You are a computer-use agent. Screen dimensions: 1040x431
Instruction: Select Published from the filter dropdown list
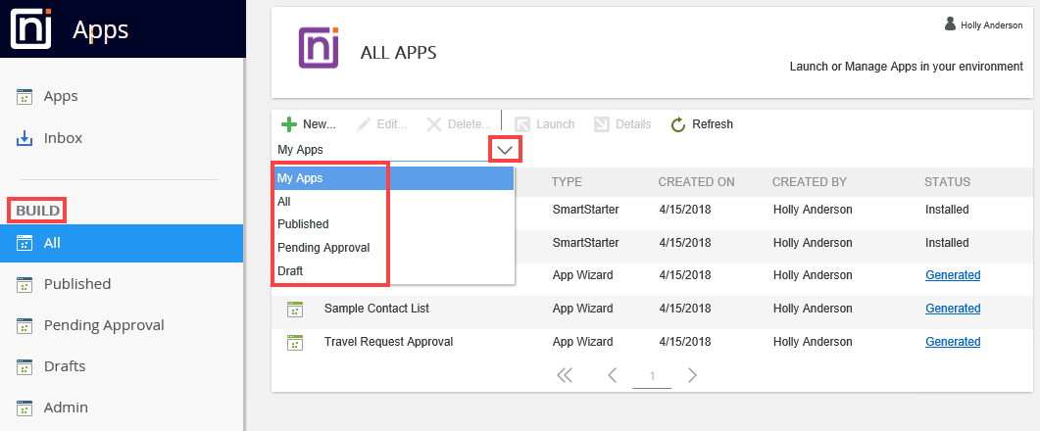303,224
